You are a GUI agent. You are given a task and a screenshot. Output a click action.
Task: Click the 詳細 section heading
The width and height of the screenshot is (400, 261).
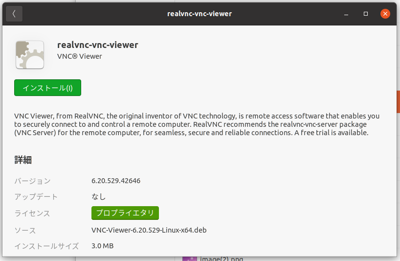click(23, 160)
